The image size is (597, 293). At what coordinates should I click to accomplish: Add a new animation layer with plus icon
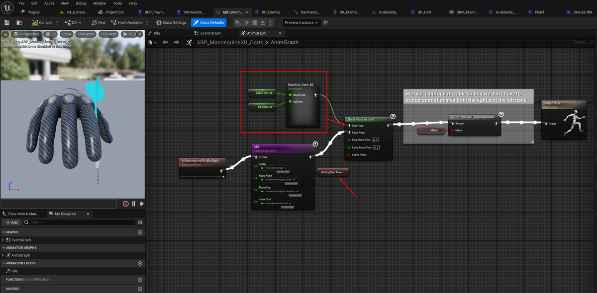coord(140,263)
